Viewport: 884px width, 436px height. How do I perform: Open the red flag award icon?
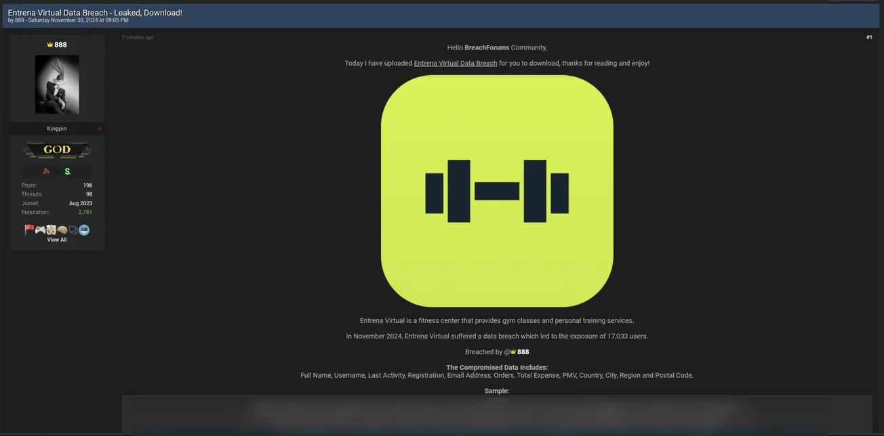tap(29, 230)
